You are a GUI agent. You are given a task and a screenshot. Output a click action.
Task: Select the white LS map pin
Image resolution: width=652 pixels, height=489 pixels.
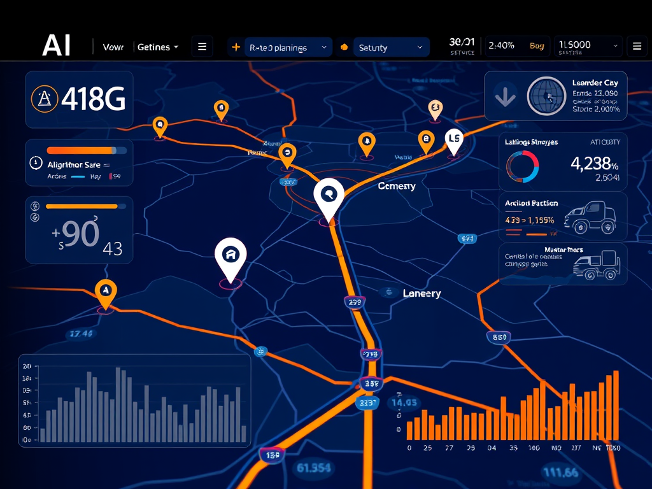click(x=454, y=141)
